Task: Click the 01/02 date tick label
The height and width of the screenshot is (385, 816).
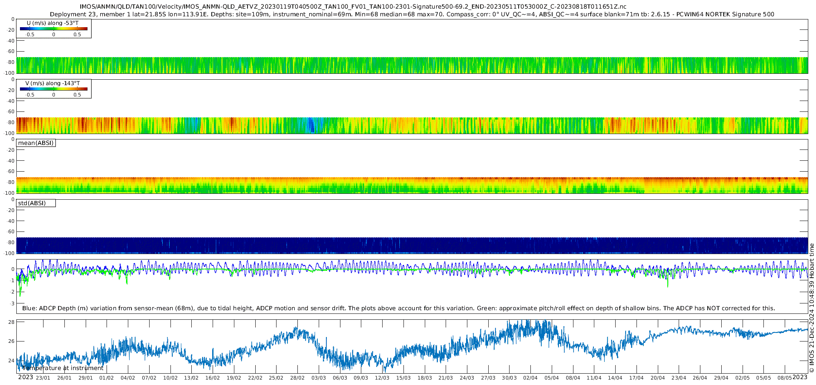Action: 107,378
